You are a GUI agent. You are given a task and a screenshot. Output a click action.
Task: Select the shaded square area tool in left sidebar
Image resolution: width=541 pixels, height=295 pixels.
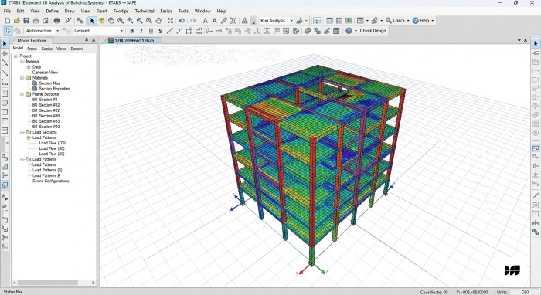(x=5, y=93)
